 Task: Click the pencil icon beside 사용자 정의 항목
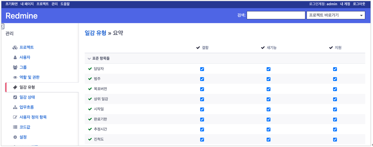coord(15,117)
